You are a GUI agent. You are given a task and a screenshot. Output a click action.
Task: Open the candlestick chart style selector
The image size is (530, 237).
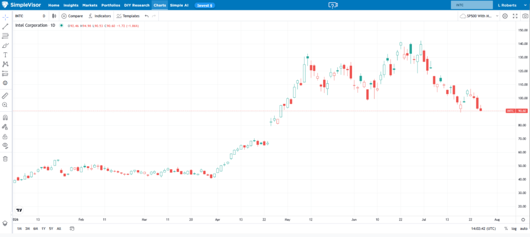click(54, 16)
